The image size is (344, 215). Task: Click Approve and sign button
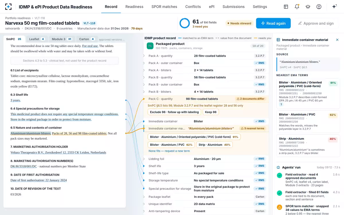pyautogui.click(x=316, y=23)
